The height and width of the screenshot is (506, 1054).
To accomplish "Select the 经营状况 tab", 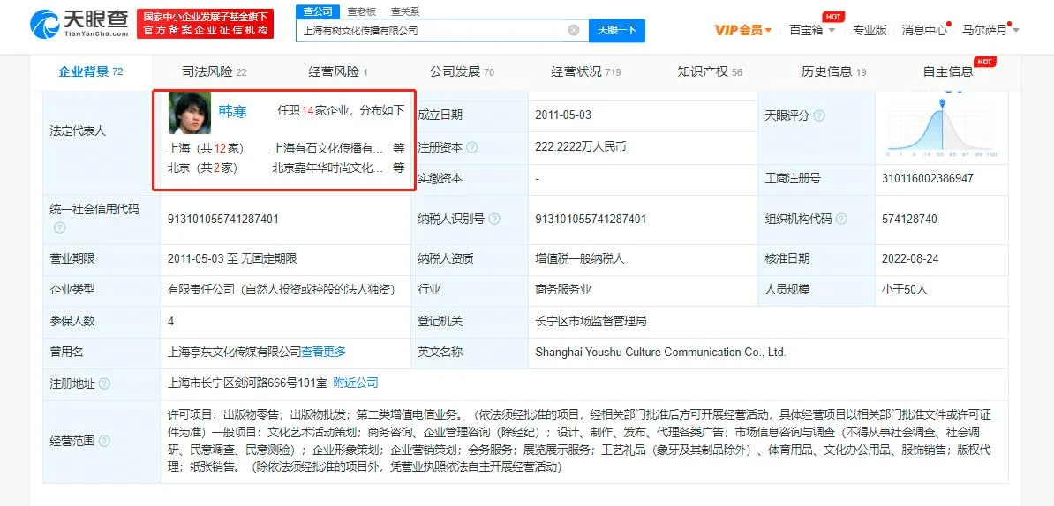I will point(585,71).
